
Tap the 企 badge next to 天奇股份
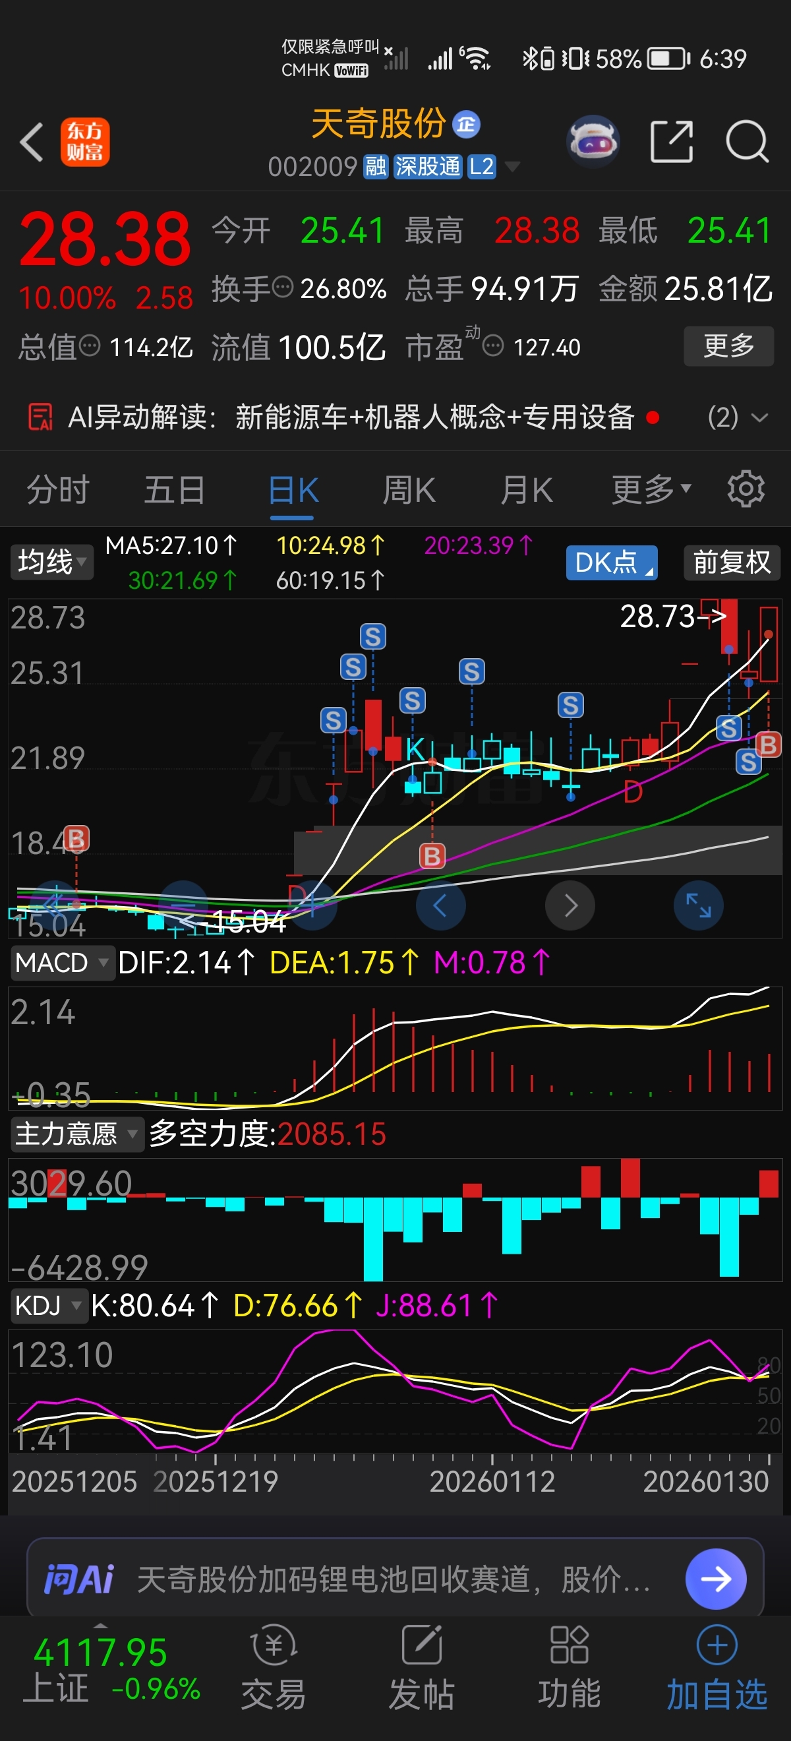466,125
